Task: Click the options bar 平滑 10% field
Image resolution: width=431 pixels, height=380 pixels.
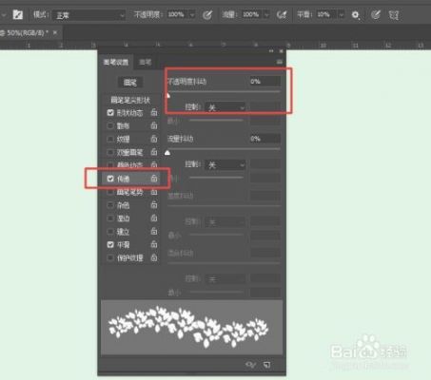Action: coord(326,14)
